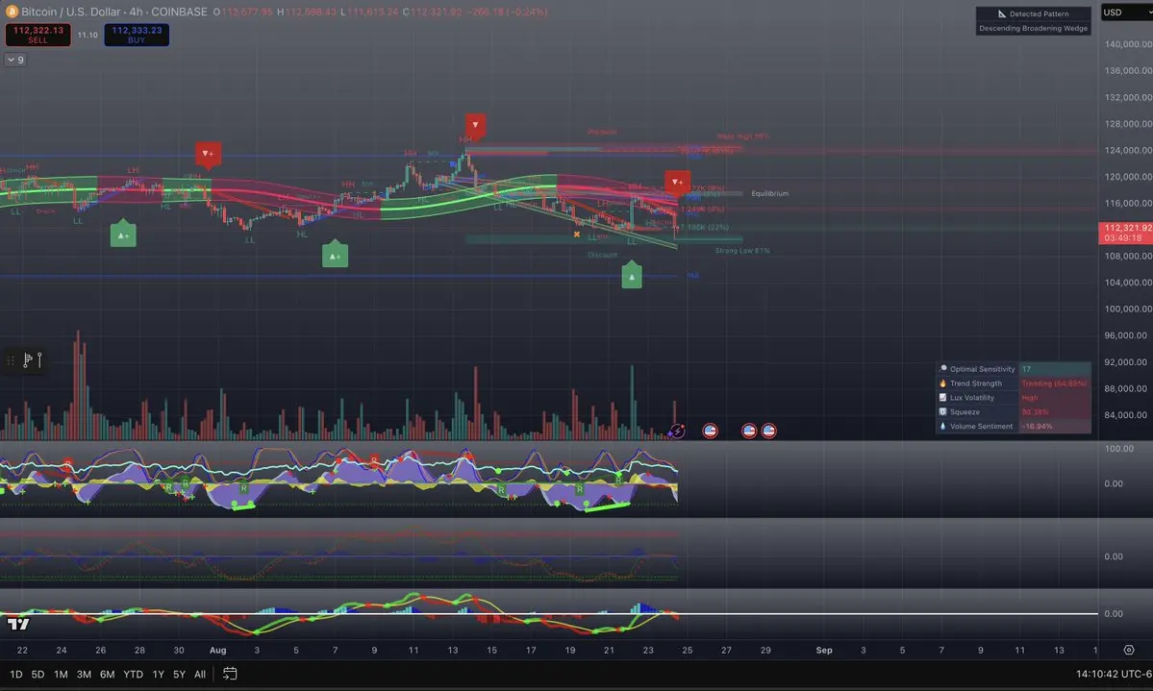
Task: Click the Strong Low 61% label
Action: (742, 251)
